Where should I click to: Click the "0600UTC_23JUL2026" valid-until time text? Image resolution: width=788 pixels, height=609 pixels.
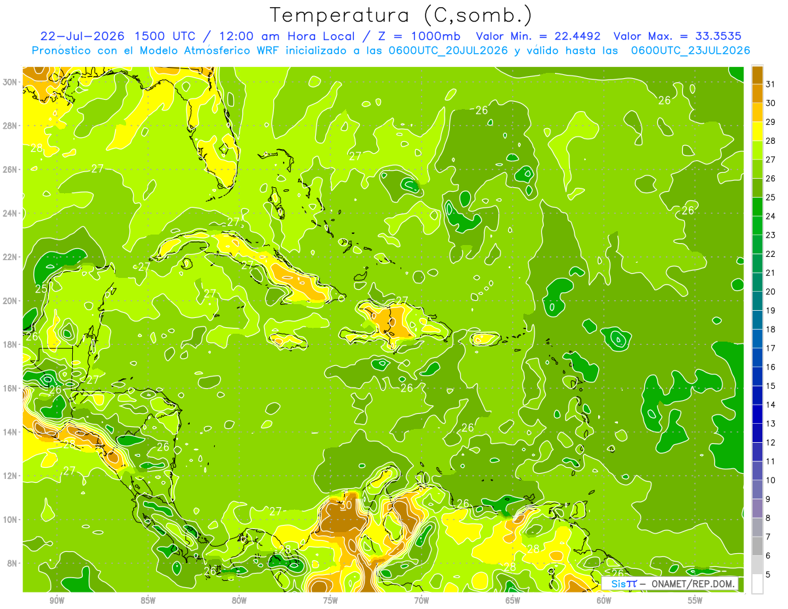tap(690, 50)
